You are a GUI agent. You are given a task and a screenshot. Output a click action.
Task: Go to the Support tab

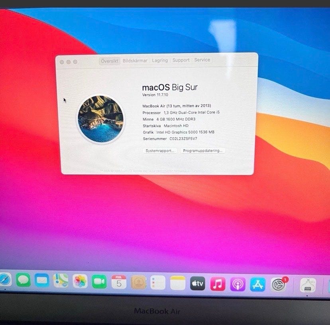[x=181, y=60]
